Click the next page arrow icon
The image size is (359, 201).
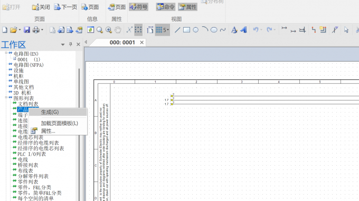pos(70,30)
